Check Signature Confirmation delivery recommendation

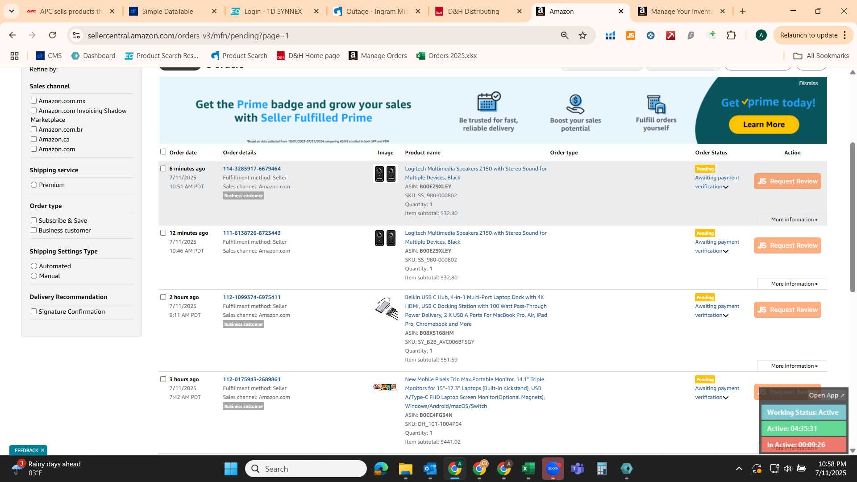33,312
